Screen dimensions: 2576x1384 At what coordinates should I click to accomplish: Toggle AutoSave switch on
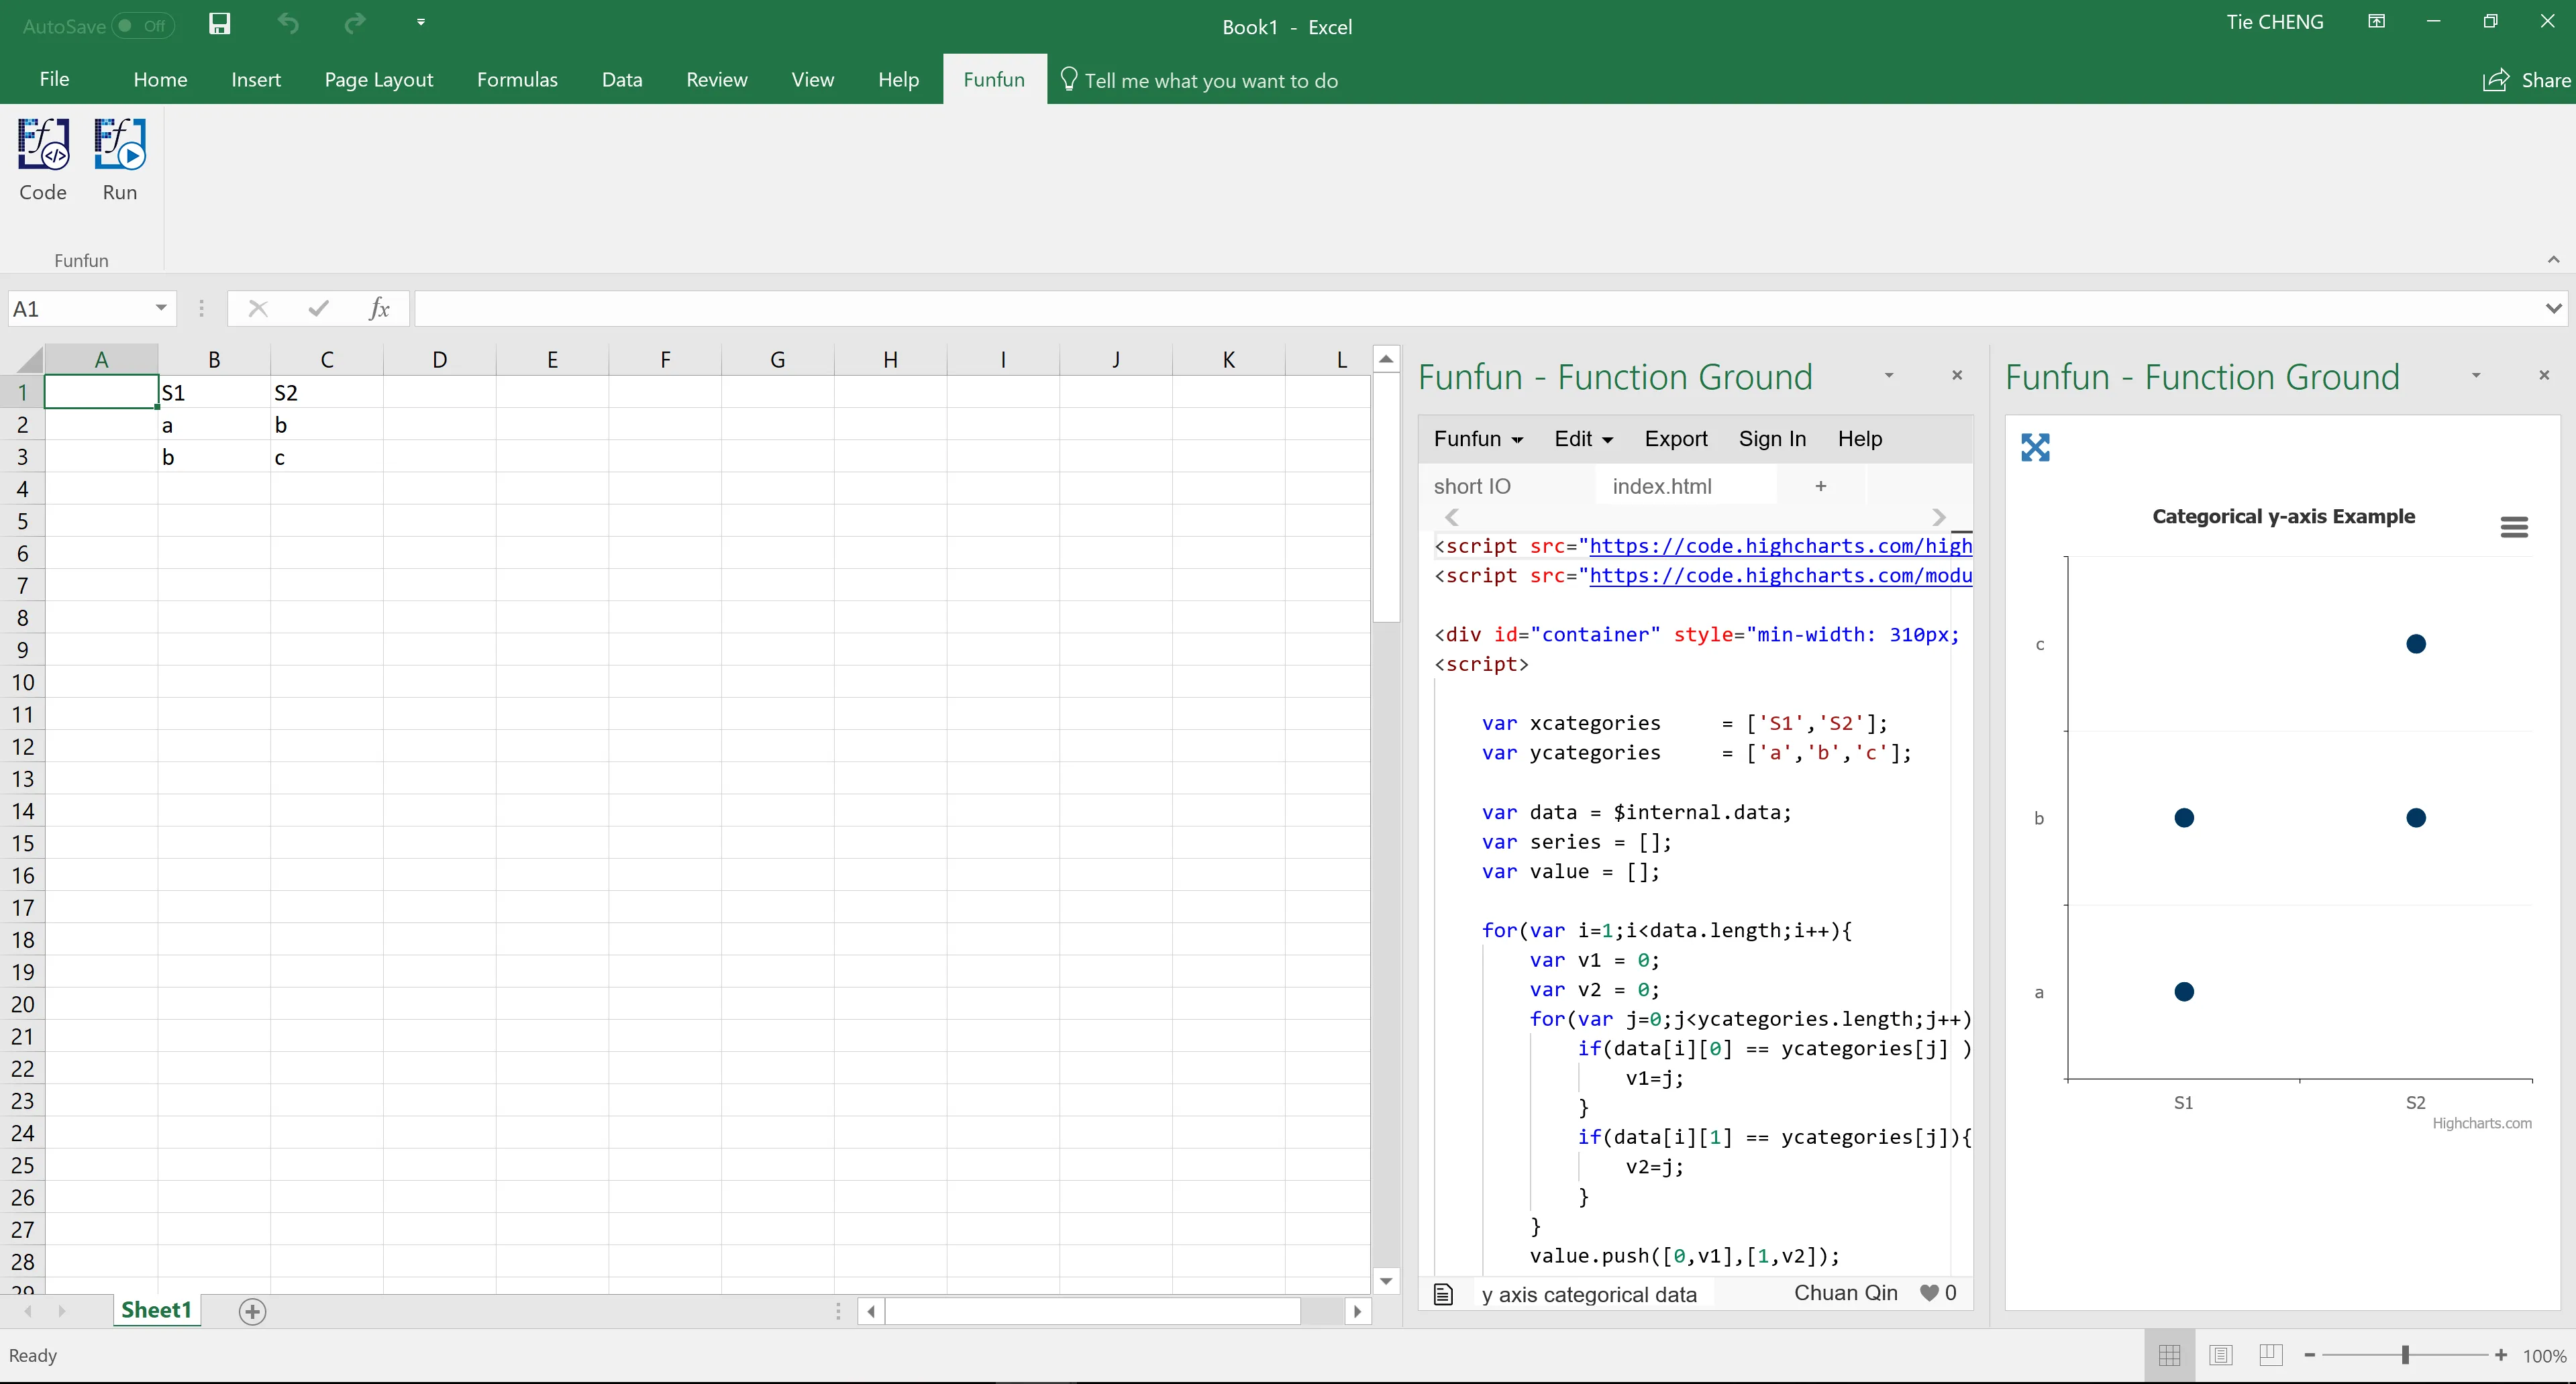click(143, 26)
